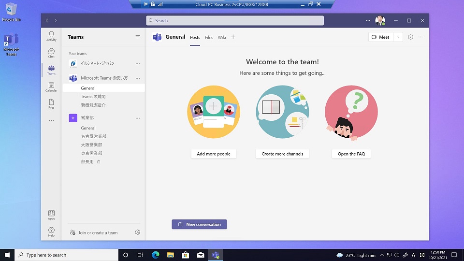Open Files in the left rail

click(51, 104)
